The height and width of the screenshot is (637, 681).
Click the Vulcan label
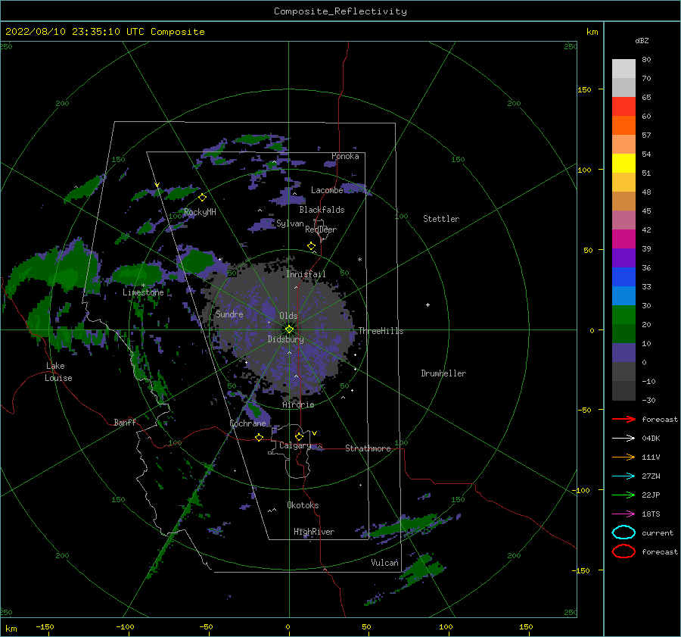pyautogui.click(x=384, y=563)
